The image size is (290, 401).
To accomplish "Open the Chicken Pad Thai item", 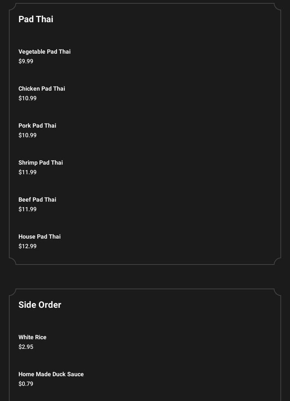I will [42, 89].
